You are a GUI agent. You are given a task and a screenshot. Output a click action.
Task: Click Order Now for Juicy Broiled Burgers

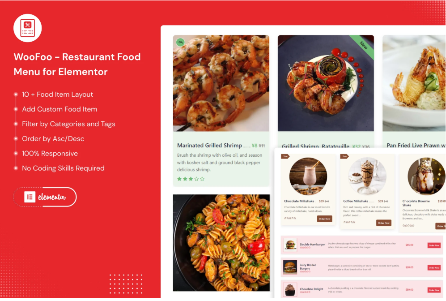(x=434, y=268)
